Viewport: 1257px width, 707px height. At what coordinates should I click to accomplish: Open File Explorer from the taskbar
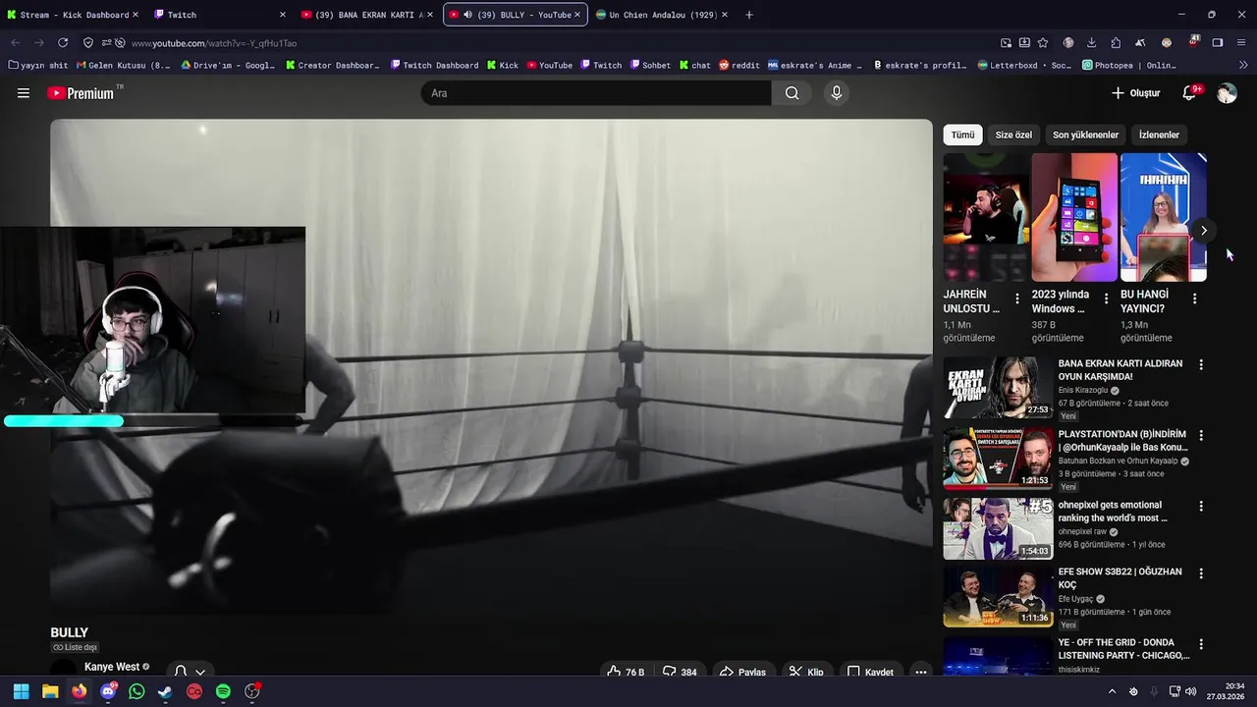(x=50, y=691)
